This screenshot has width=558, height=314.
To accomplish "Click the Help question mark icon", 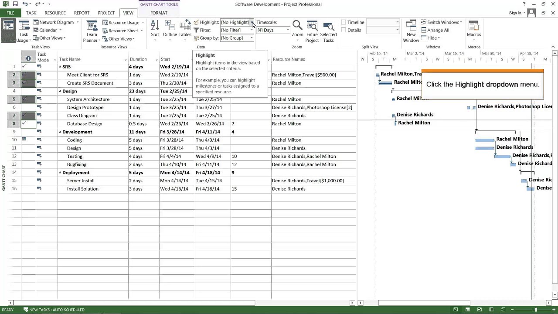I will (524, 4).
